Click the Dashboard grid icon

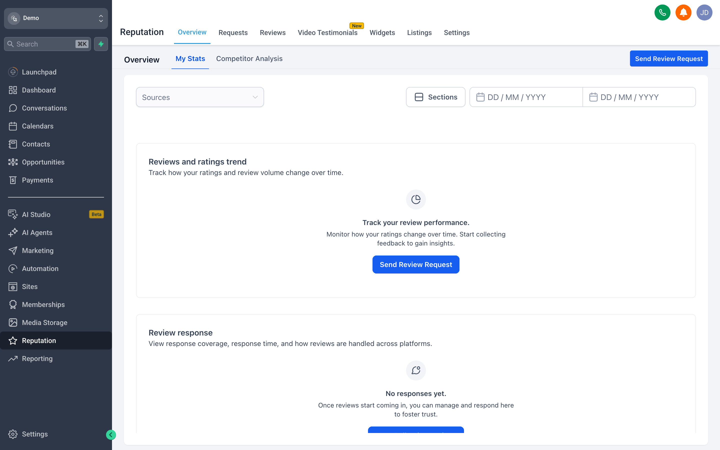pyautogui.click(x=13, y=90)
